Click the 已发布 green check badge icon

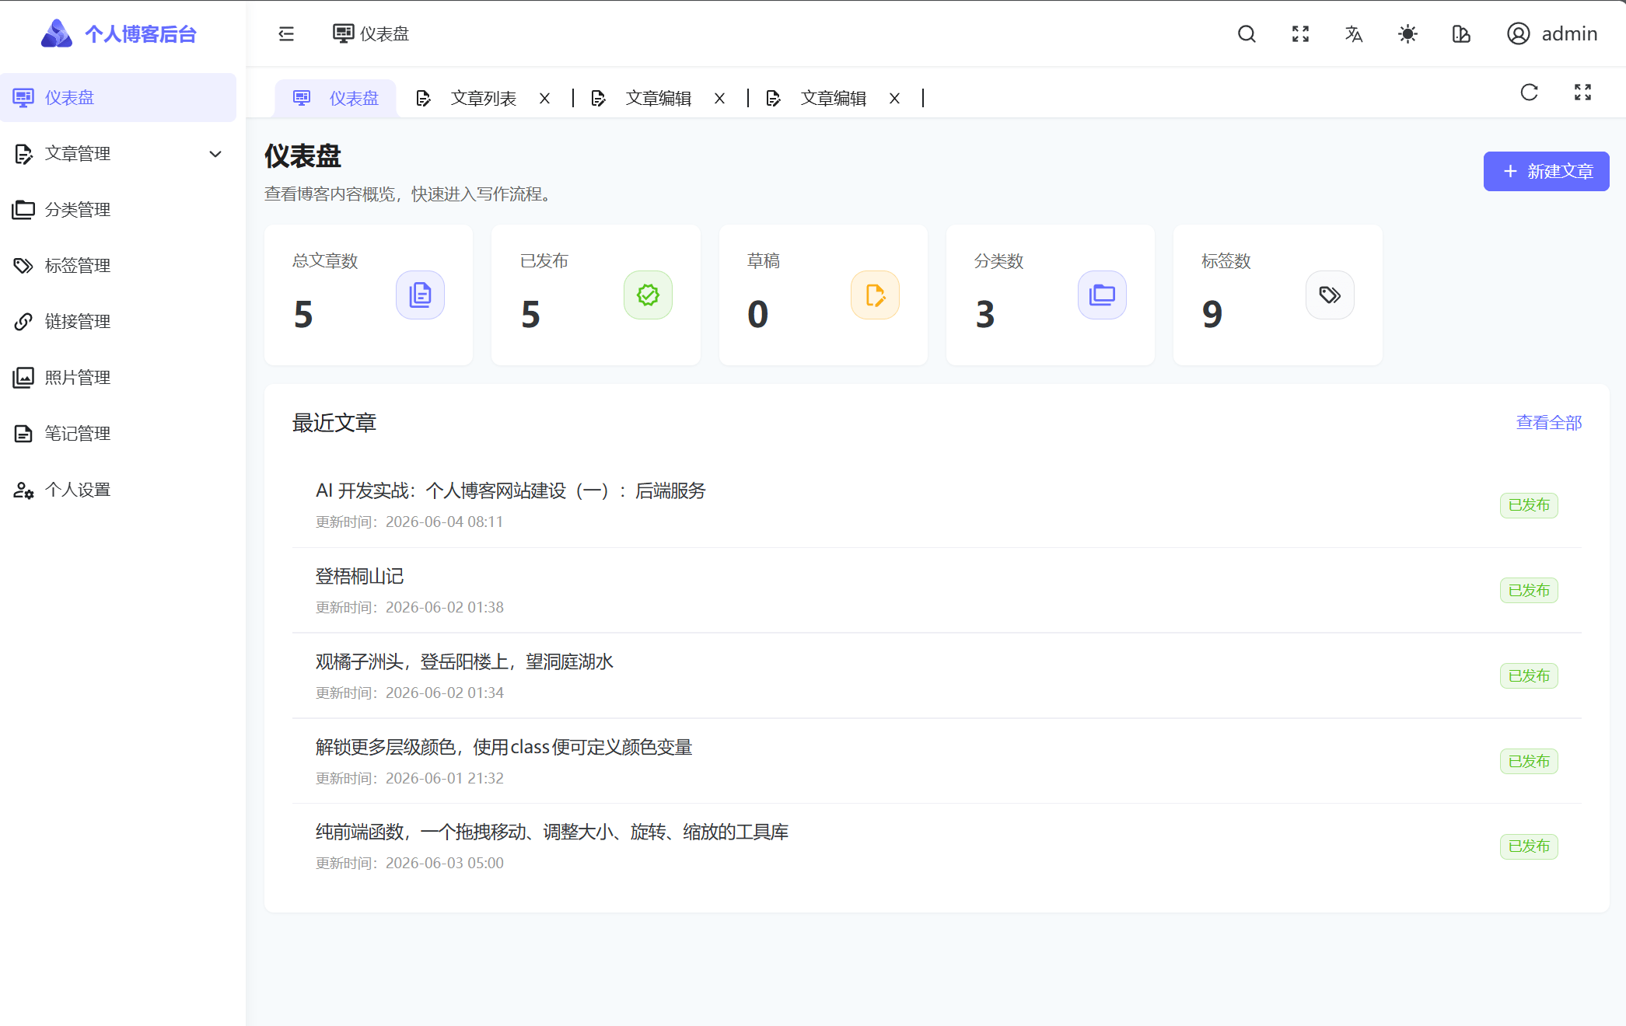[x=648, y=295]
